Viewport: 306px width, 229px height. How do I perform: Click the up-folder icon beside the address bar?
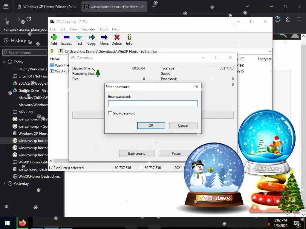(x=52, y=51)
